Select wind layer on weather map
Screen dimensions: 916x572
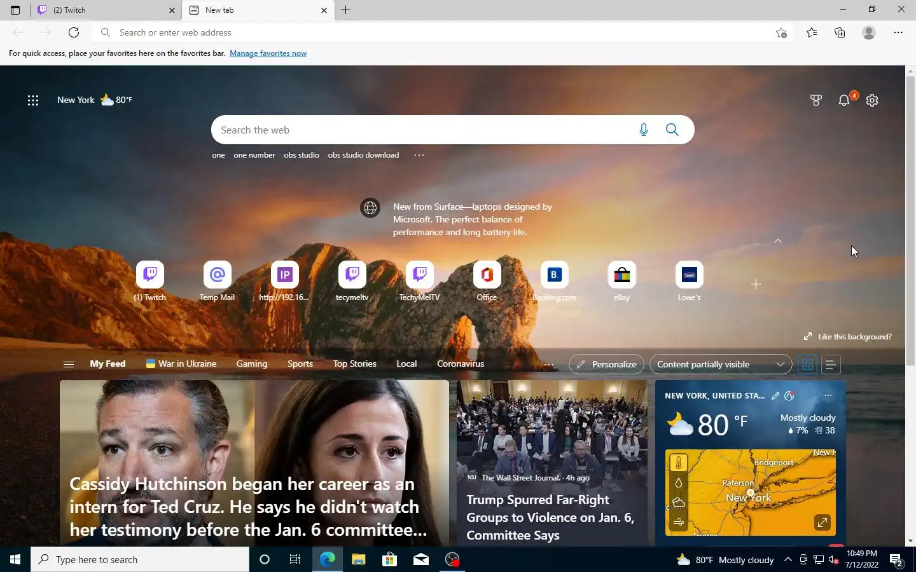[679, 522]
